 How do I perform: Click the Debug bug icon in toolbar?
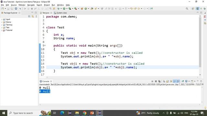[x=58, y=9]
